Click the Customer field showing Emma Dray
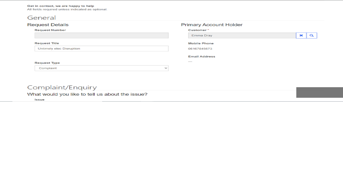The width and height of the screenshot is (343, 192). click(242, 35)
